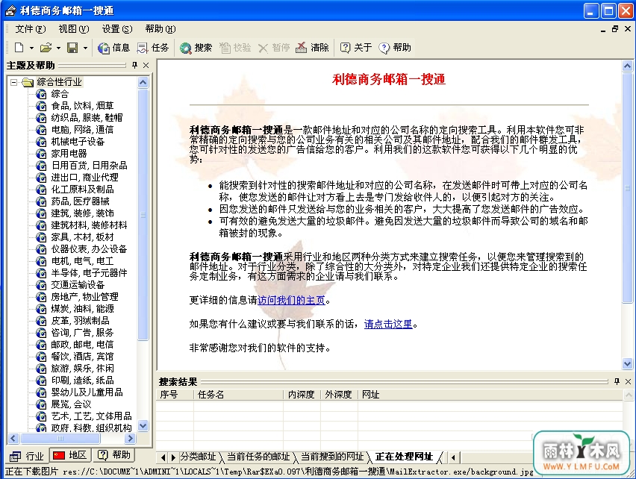This screenshot has width=636, height=479.
Task: Select 化工原料及制品 category
Action: click(82, 190)
